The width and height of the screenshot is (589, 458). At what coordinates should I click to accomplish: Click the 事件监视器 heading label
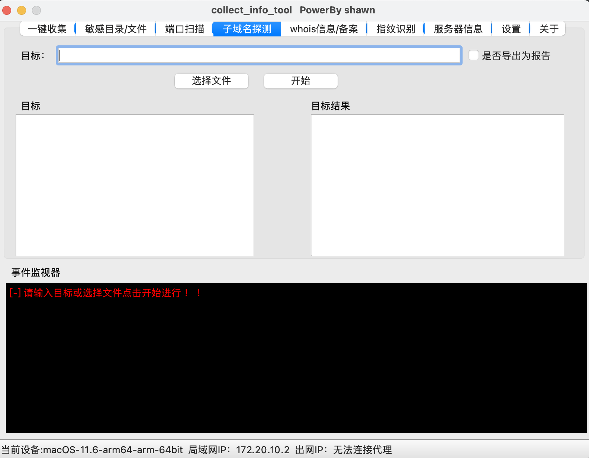(36, 272)
